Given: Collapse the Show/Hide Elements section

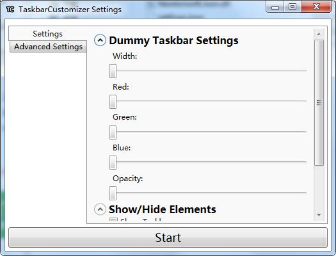Looking at the screenshot, I should [x=100, y=209].
